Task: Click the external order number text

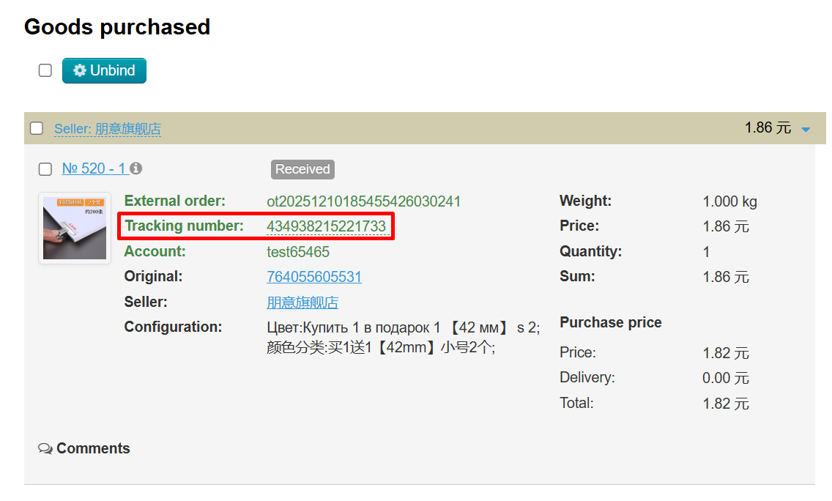Action: [364, 201]
